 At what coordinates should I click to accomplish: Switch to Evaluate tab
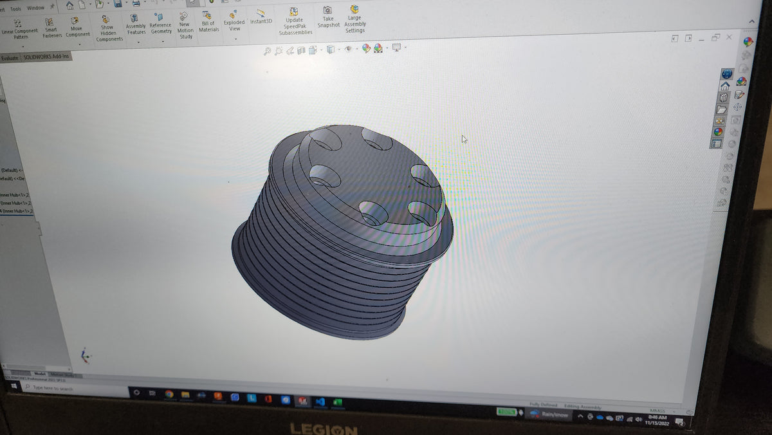point(10,58)
